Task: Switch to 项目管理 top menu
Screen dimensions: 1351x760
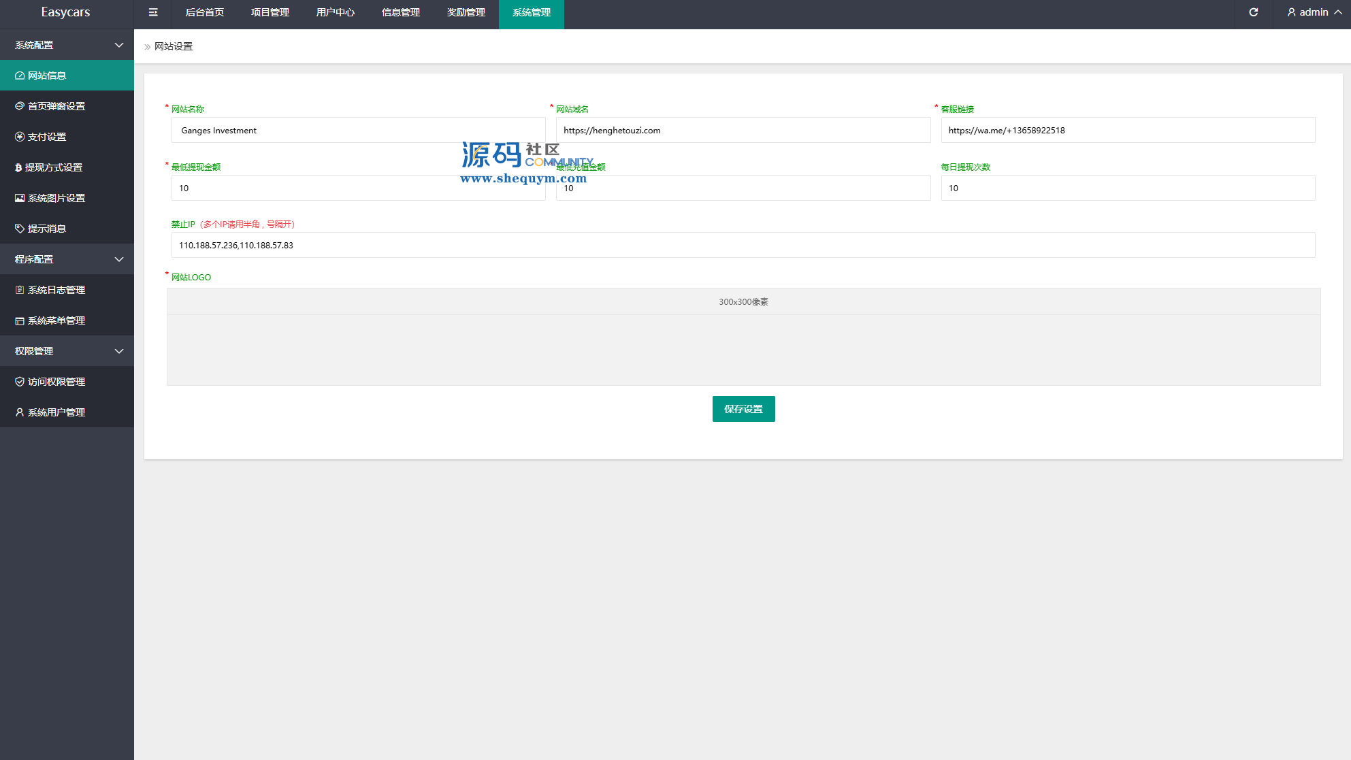Action: pos(270,12)
